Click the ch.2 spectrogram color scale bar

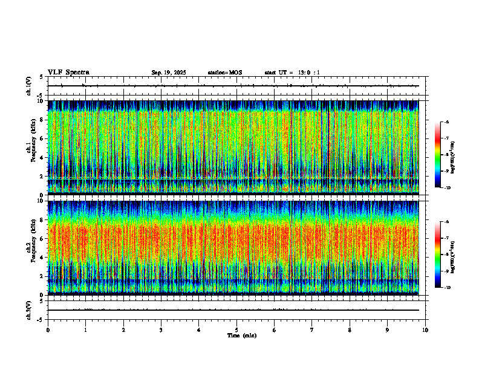click(437, 255)
